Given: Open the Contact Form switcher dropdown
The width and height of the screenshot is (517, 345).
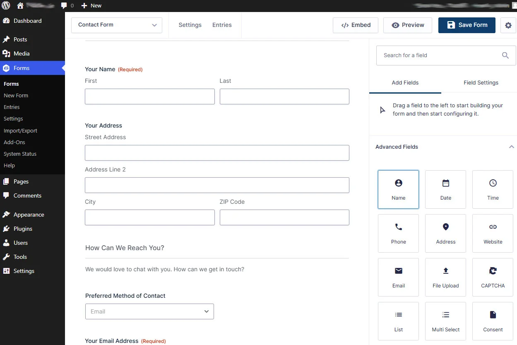Looking at the screenshot, I should click(x=117, y=25).
